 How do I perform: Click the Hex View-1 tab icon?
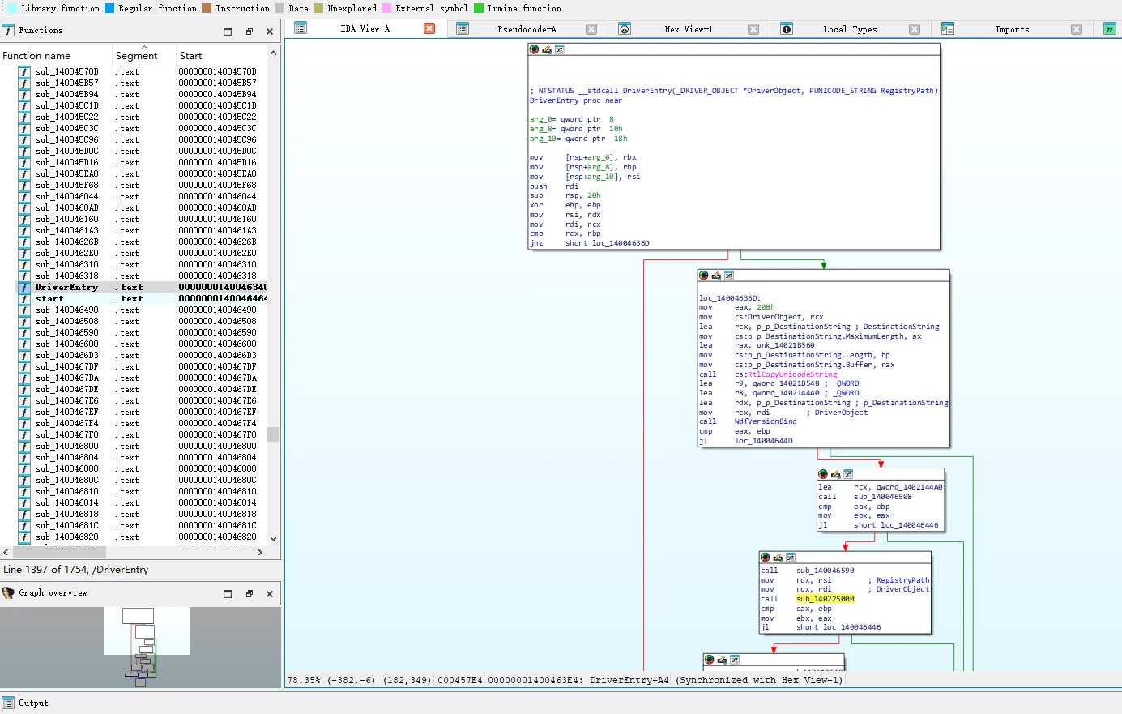click(625, 29)
